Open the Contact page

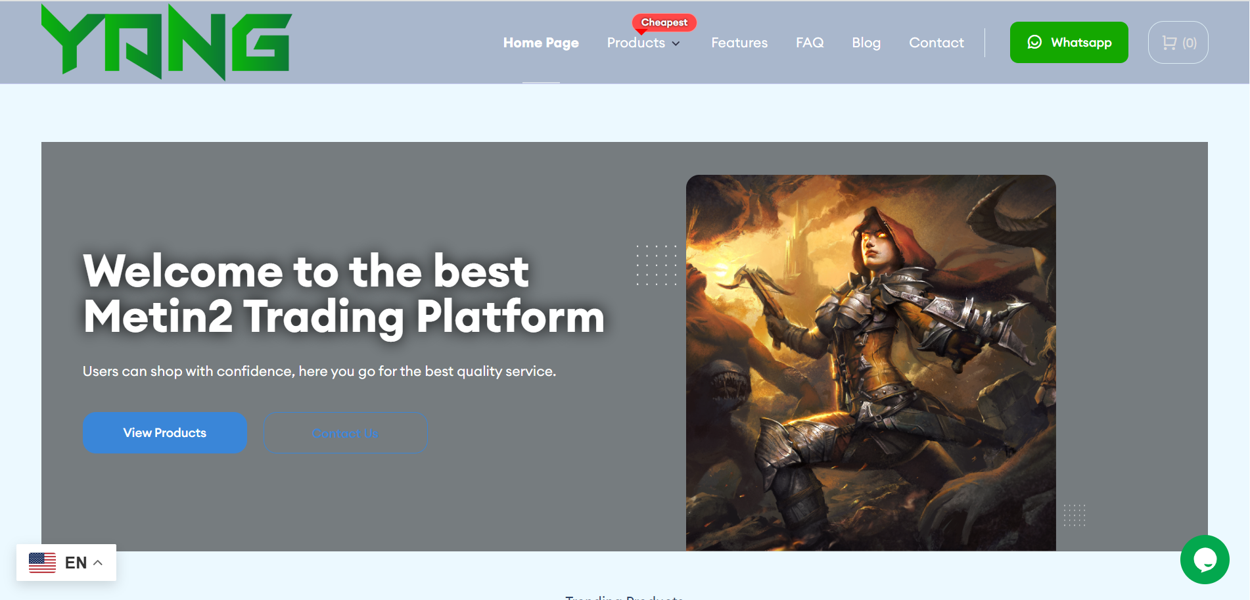[x=937, y=43]
